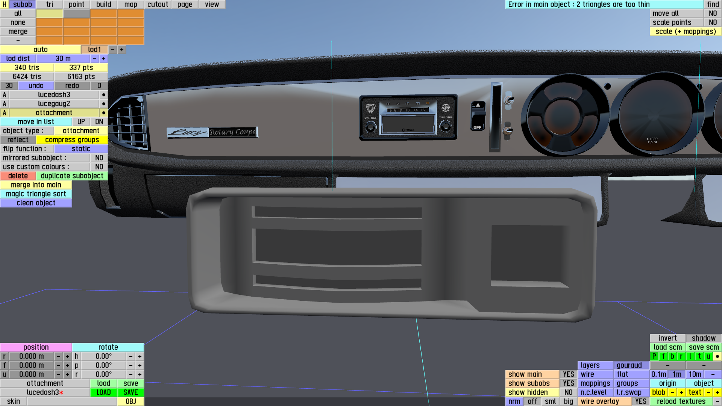Select the pale yellow group swatch
The width and height of the screenshot is (722, 406).
click(x=49, y=14)
